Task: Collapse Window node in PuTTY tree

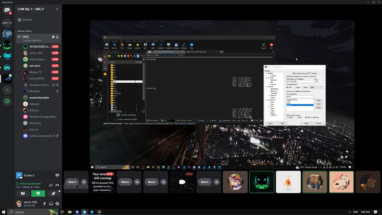Action: [x=267, y=87]
